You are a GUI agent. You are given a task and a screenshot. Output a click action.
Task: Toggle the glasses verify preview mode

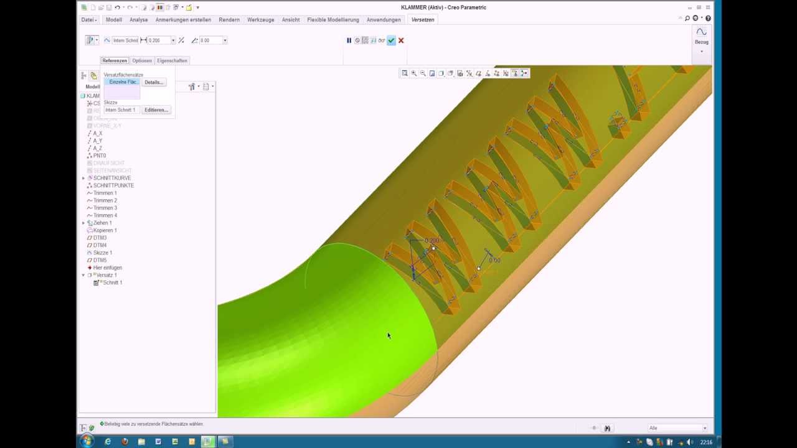[382, 40]
